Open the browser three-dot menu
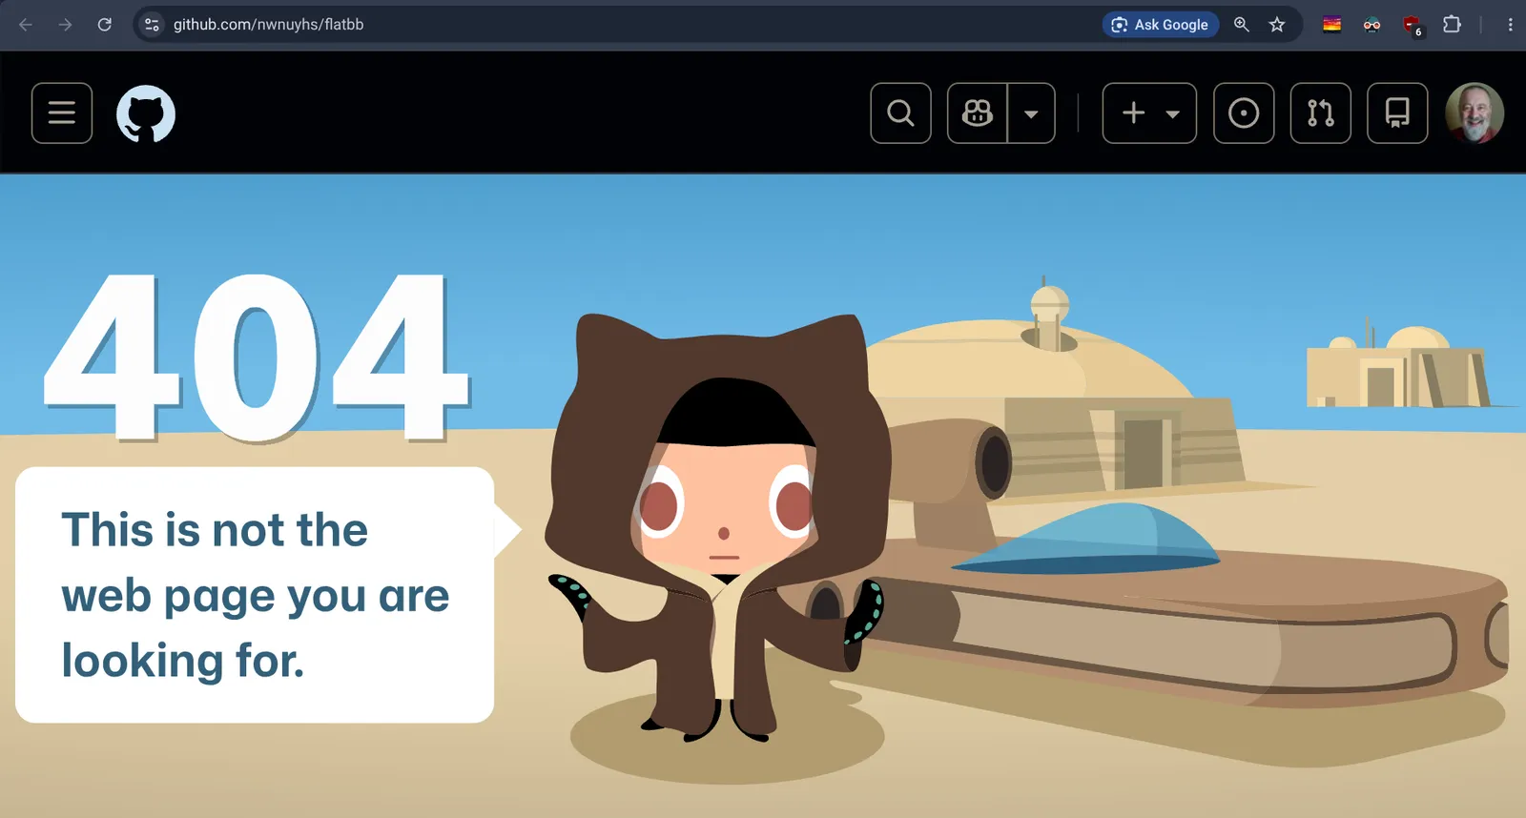Image resolution: width=1526 pixels, height=818 pixels. pos(1510,25)
